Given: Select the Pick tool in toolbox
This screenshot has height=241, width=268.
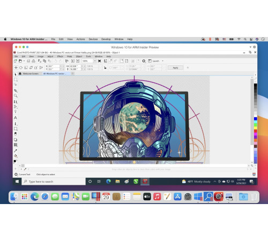Looking at the screenshot, I should [16, 74].
